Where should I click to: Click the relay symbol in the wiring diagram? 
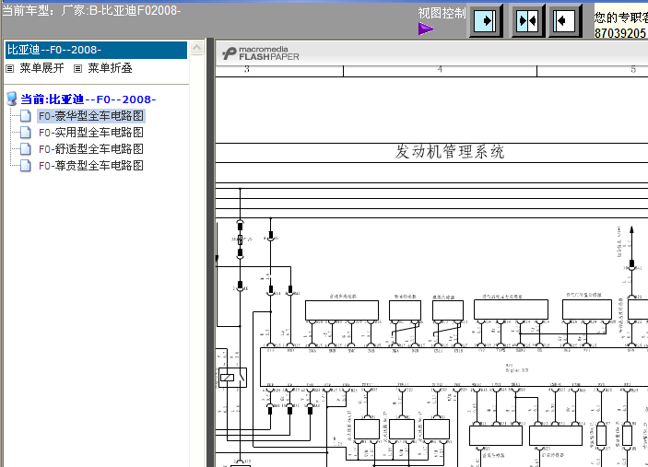click(232, 378)
